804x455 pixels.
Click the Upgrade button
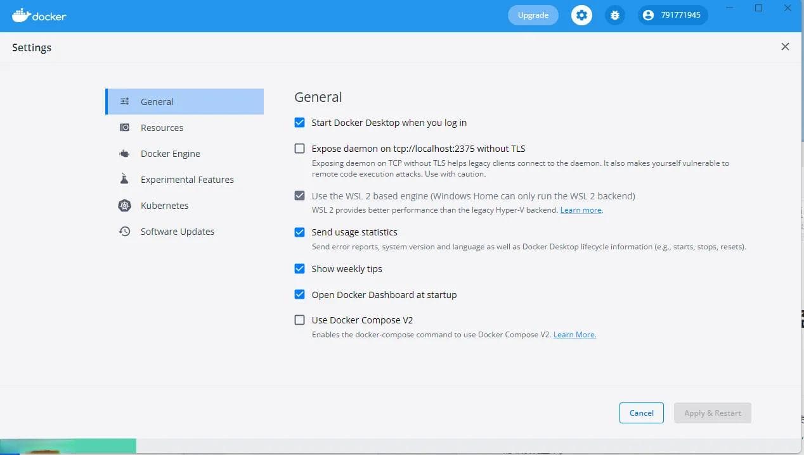(x=533, y=15)
